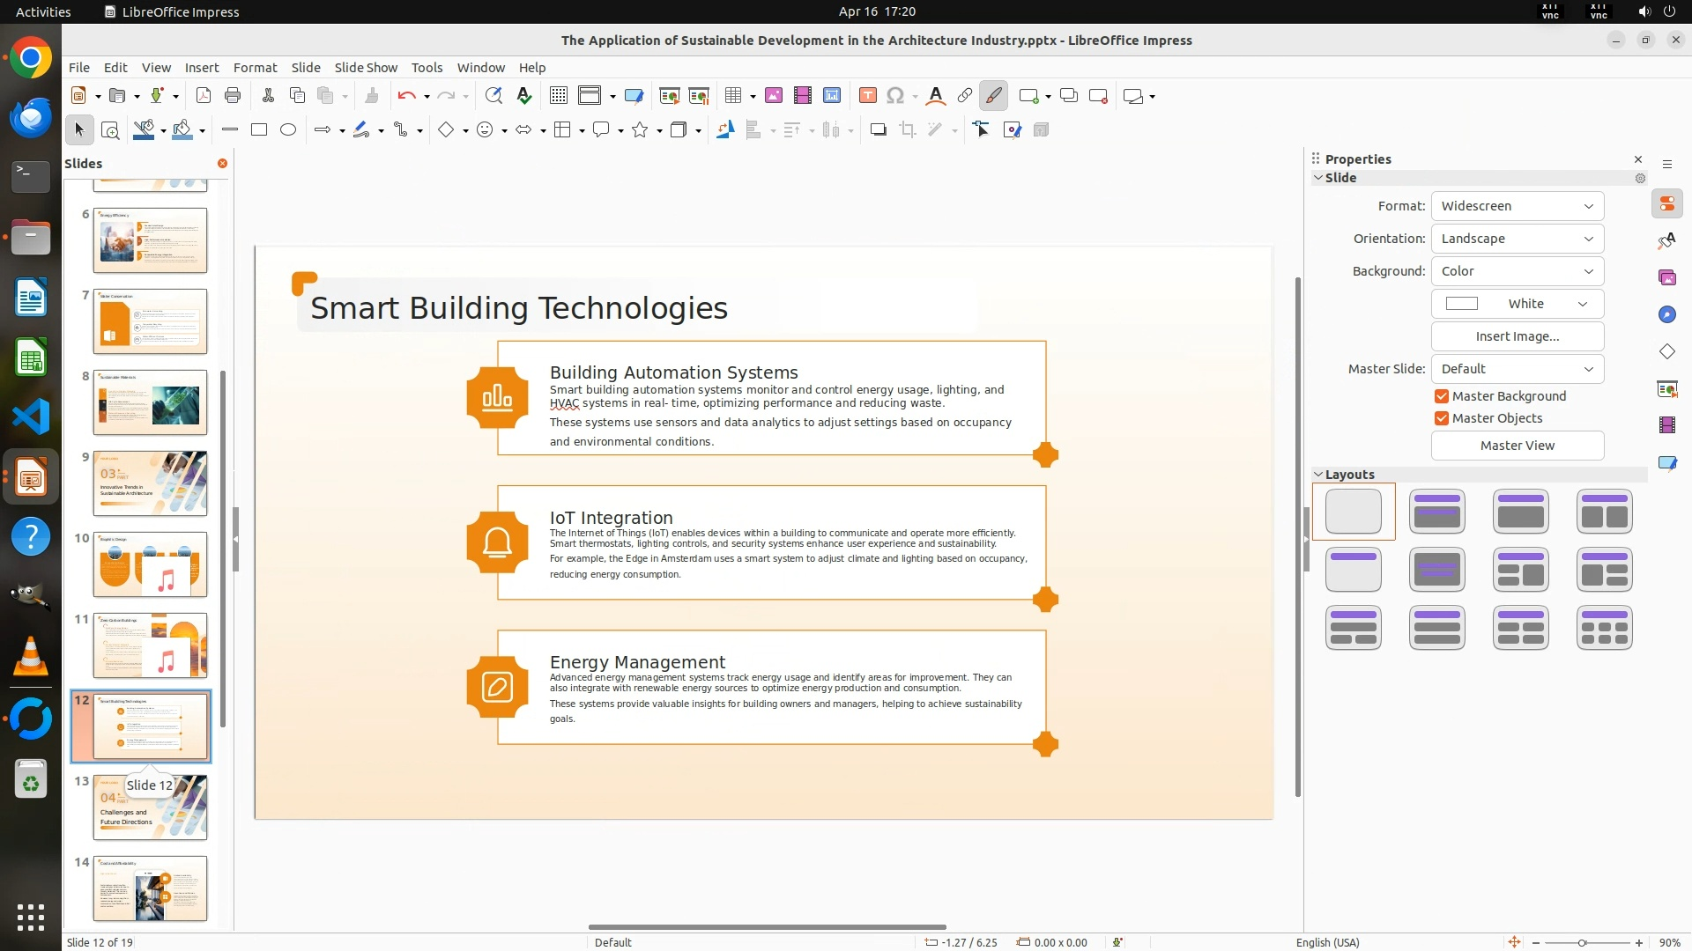The height and width of the screenshot is (951, 1692).
Task: Disable the Master Objects checkbox
Action: [1442, 418]
